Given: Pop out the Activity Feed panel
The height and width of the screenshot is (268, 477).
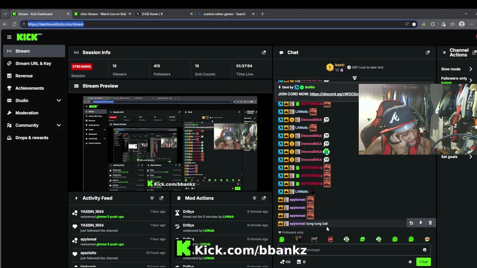Looking at the screenshot, I should click(x=161, y=198).
